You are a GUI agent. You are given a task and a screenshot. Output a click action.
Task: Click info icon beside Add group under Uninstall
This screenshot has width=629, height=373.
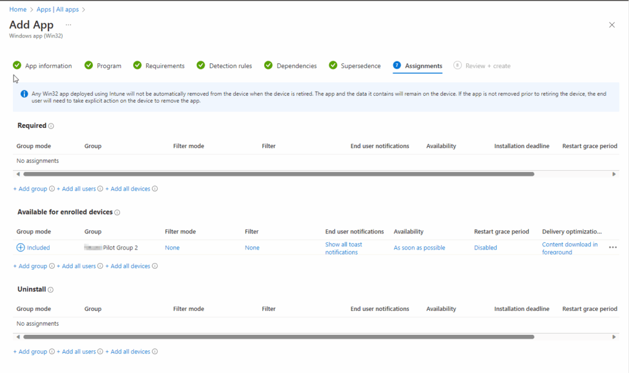(x=52, y=352)
